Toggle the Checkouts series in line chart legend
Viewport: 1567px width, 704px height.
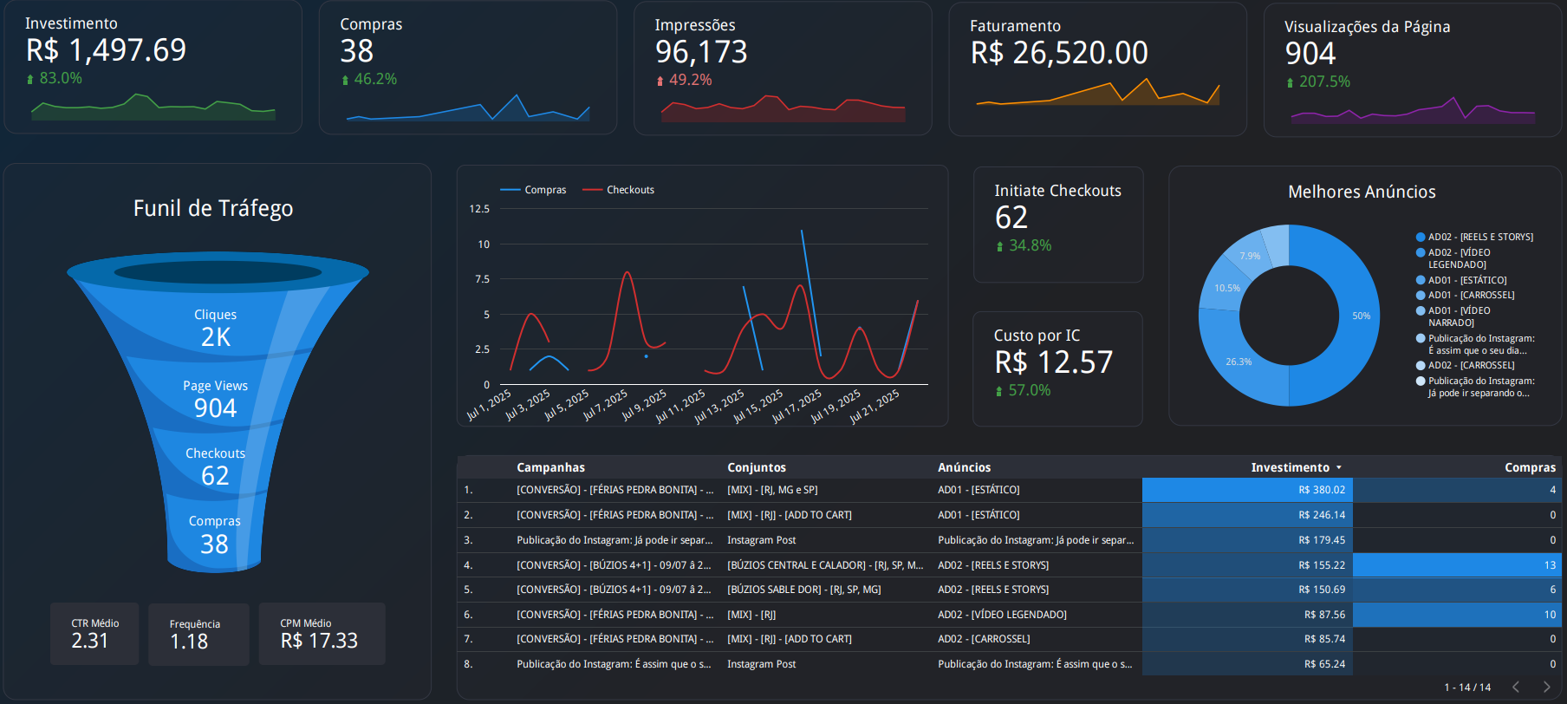point(619,190)
